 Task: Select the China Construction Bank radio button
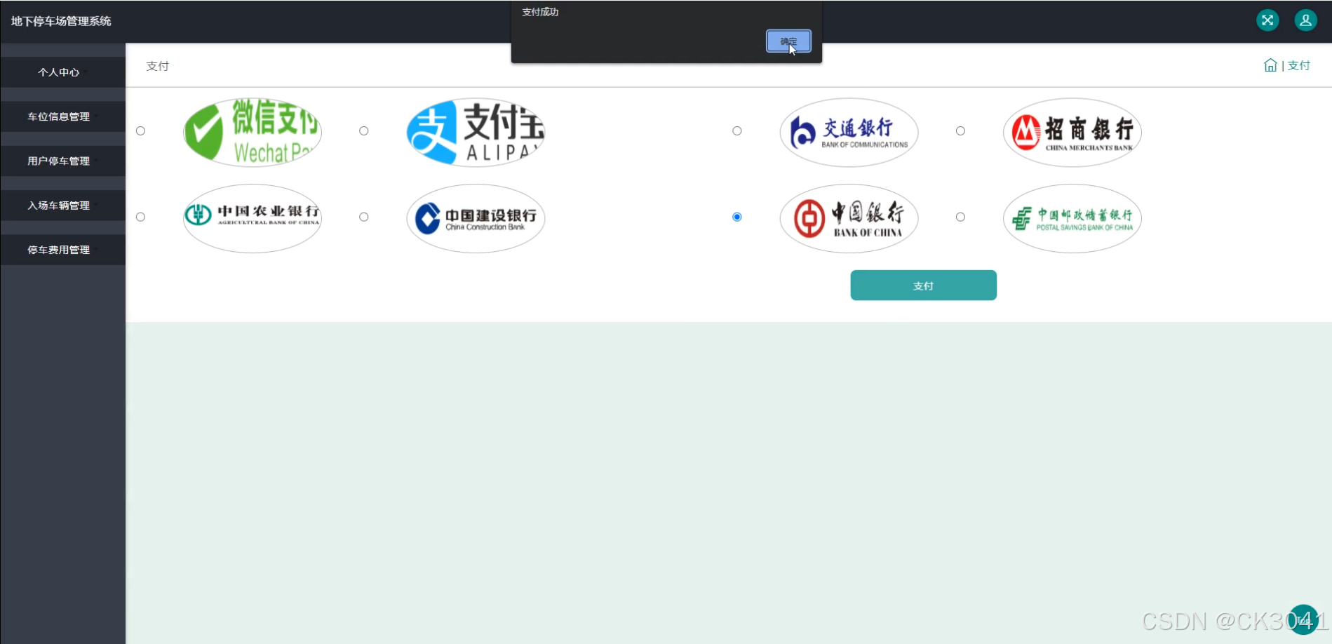coord(363,217)
